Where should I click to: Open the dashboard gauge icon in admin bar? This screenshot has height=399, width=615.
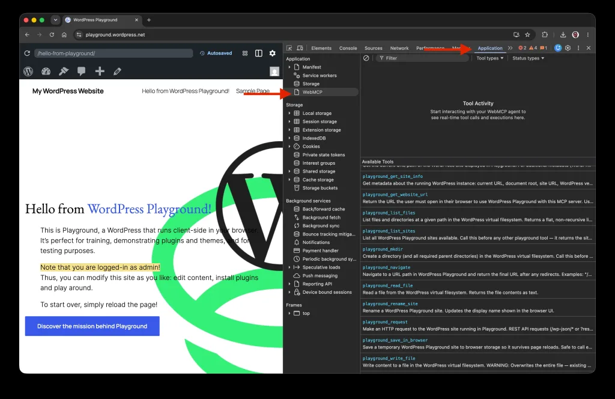46,72
